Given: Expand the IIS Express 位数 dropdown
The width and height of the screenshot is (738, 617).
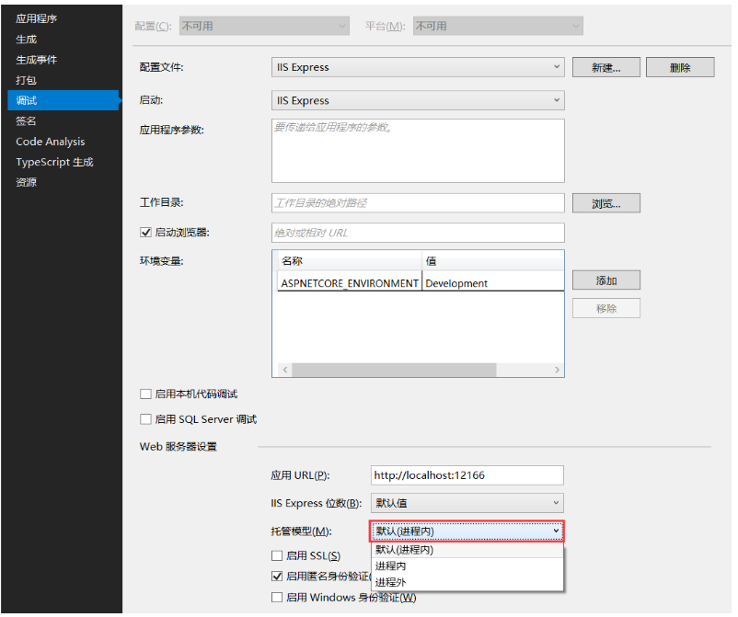Looking at the screenshot, I should [467, 503].
